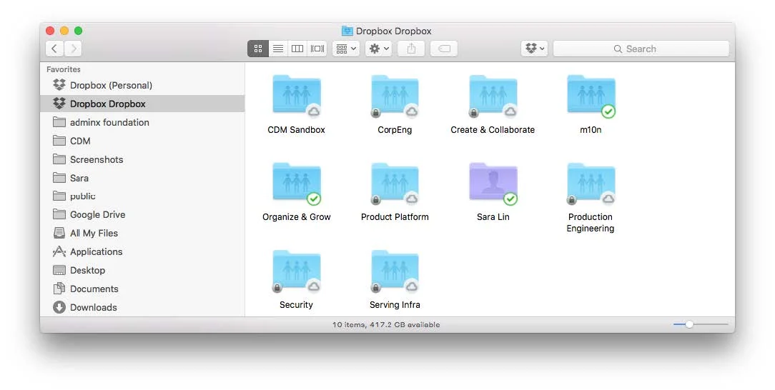Select Applications in sidebar
The height and width of the screenshot is (390, 775).
[142, 251]
